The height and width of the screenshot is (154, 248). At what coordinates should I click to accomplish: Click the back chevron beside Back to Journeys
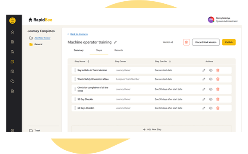(x=68, y=34)
